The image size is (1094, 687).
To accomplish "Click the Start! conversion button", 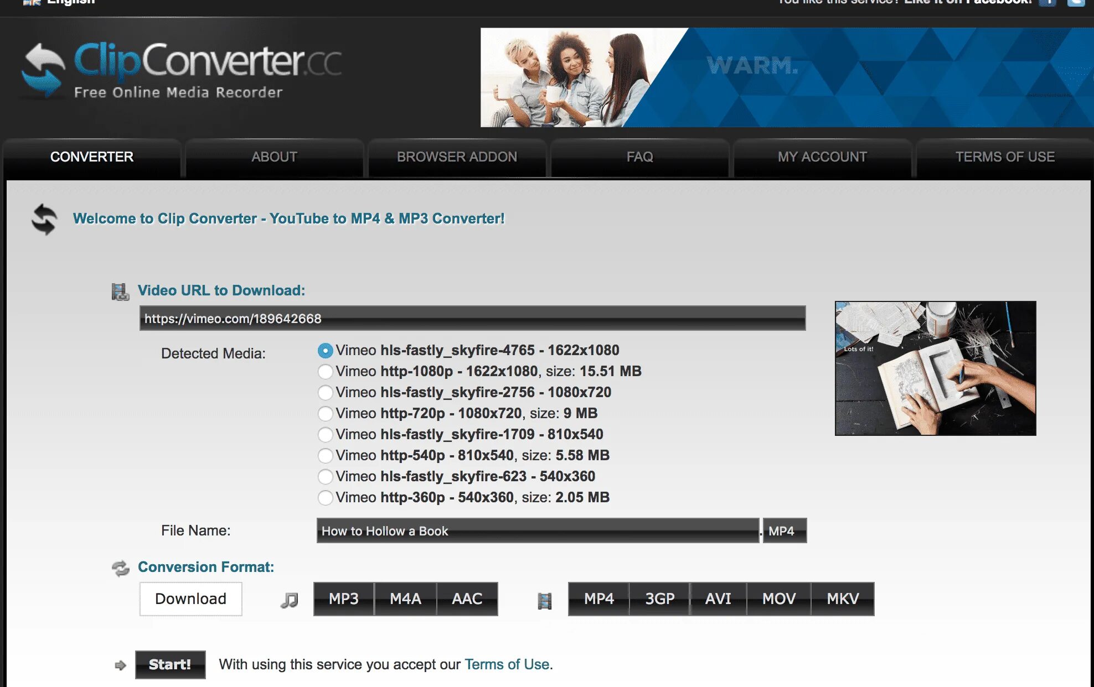I will [x=169, y=664].
